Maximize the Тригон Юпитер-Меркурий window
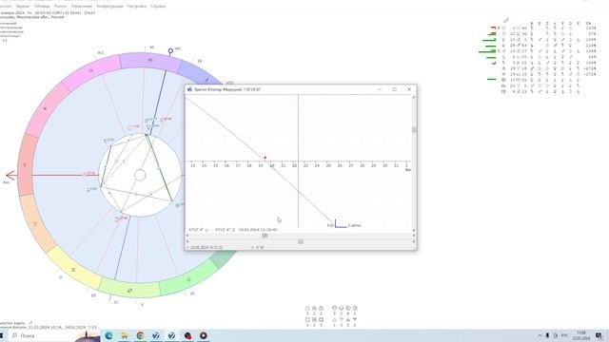 coord(395,89)
